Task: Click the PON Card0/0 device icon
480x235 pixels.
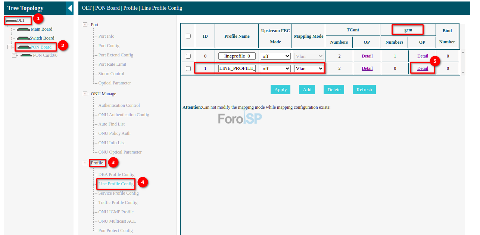Action: pos(26,55)
